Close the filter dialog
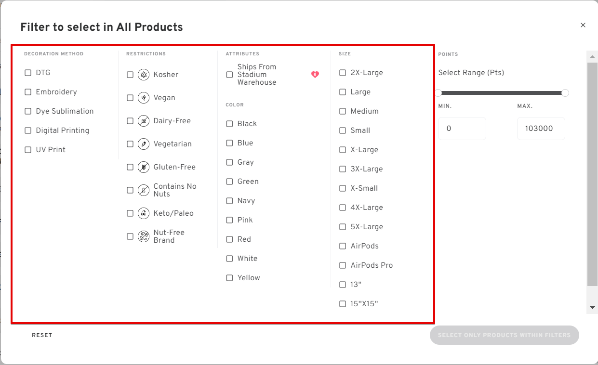This screenshot has height=365, width=598. [583, 25]
